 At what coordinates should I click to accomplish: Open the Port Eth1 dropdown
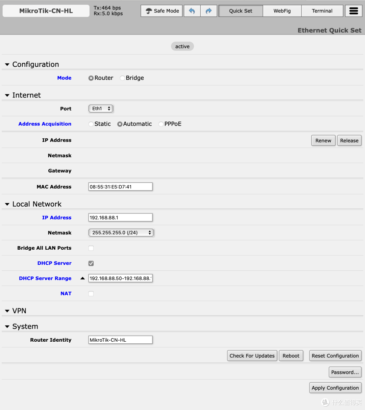pyautogui.click(x=101, y=109)
